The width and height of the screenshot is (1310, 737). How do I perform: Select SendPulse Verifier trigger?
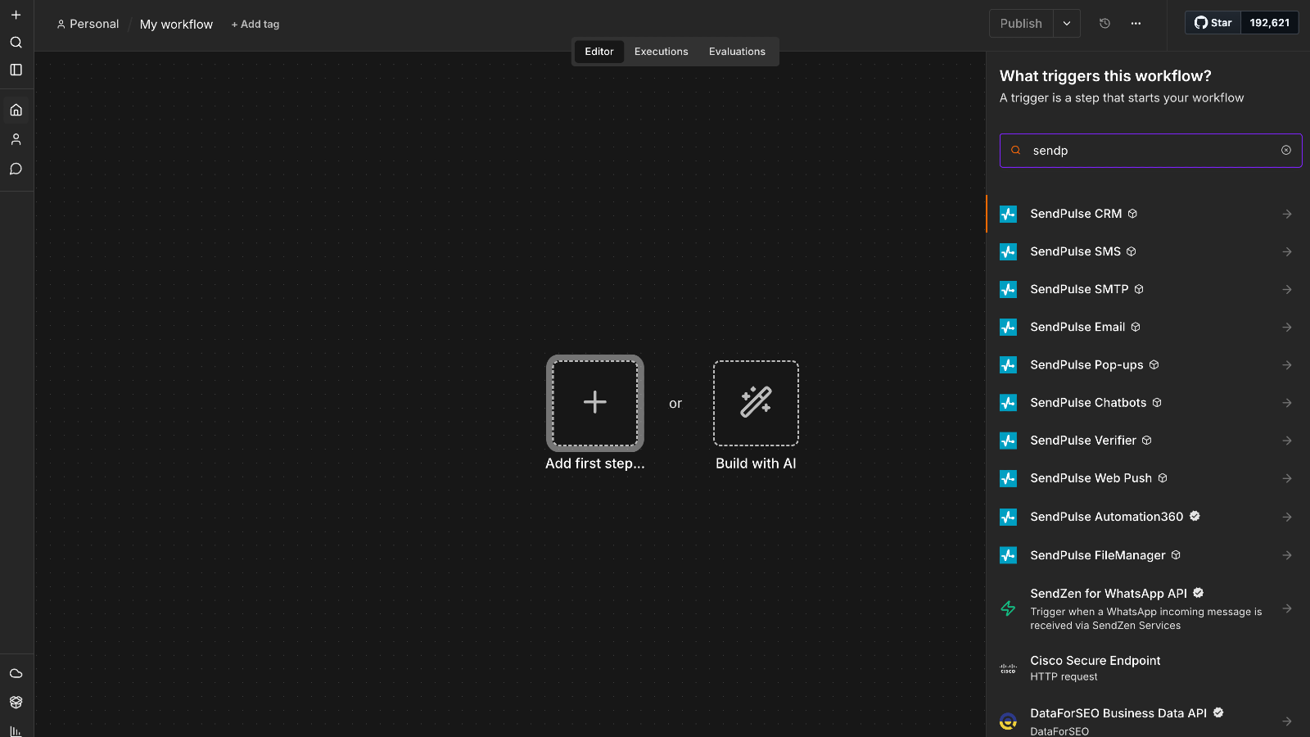pos(1146,441)
